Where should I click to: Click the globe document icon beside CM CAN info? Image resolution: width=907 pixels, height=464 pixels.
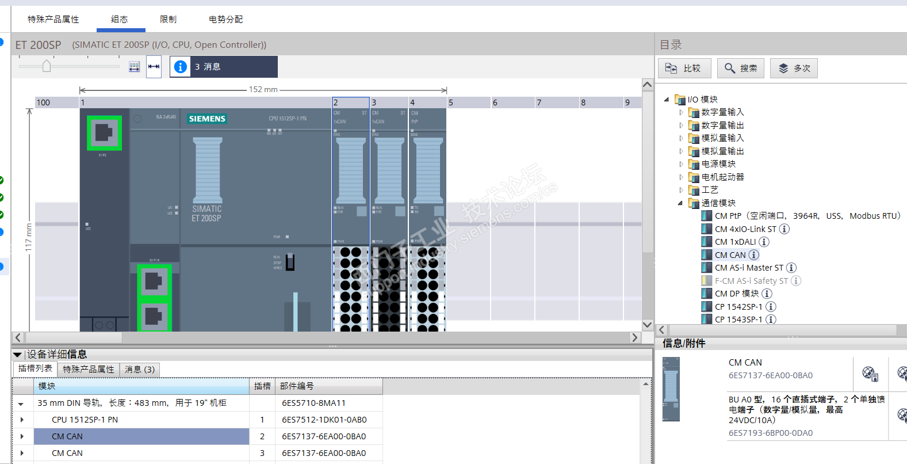(870, 374)
